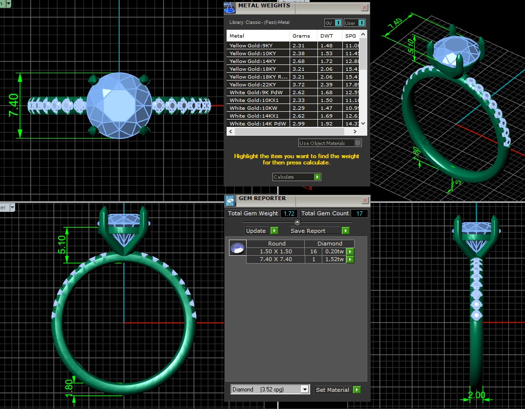Viewport: 525px width, 409px height.
Task: Click the green arrow next to Save Report
Action: coord(345,231)
